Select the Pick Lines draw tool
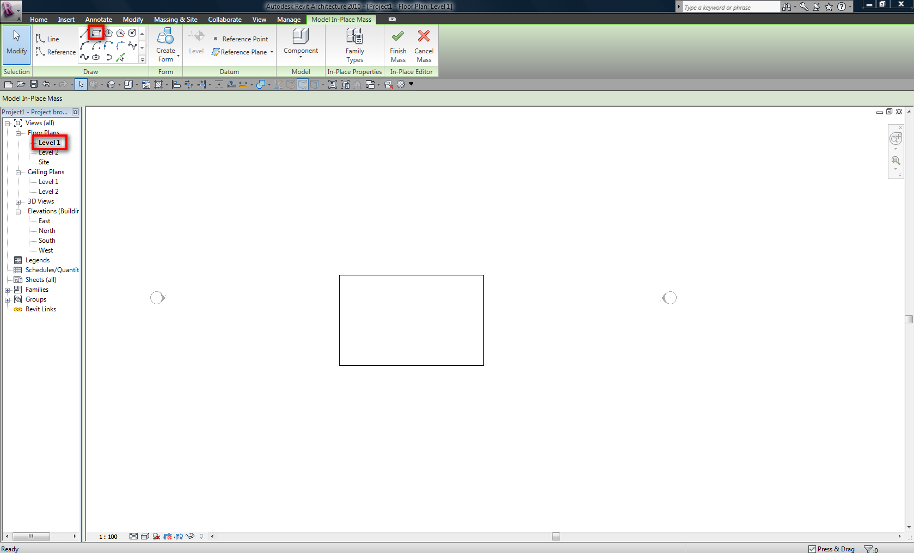Viewport: 914px width, 553px height. (120, 57)
